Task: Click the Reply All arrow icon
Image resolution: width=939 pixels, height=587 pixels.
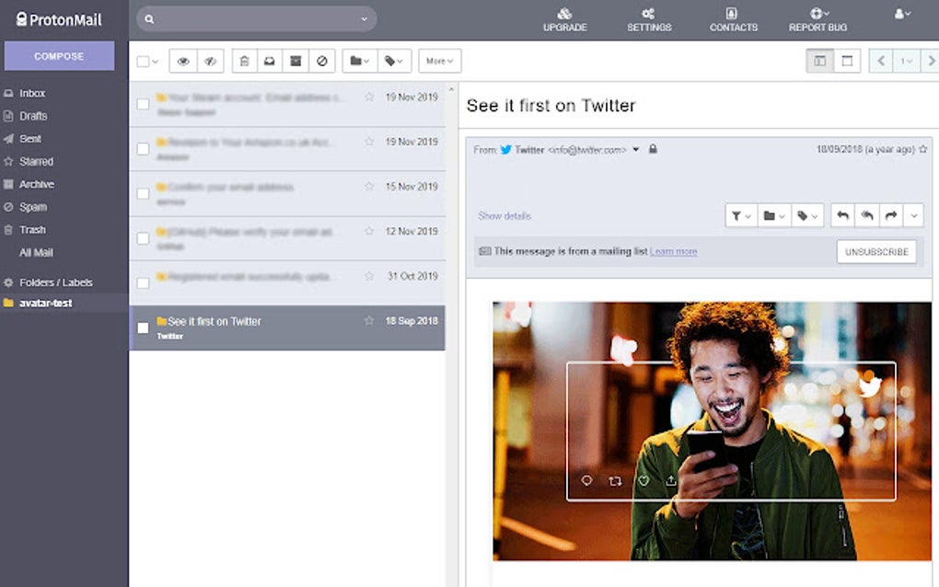Action: [x=866, y=214]
